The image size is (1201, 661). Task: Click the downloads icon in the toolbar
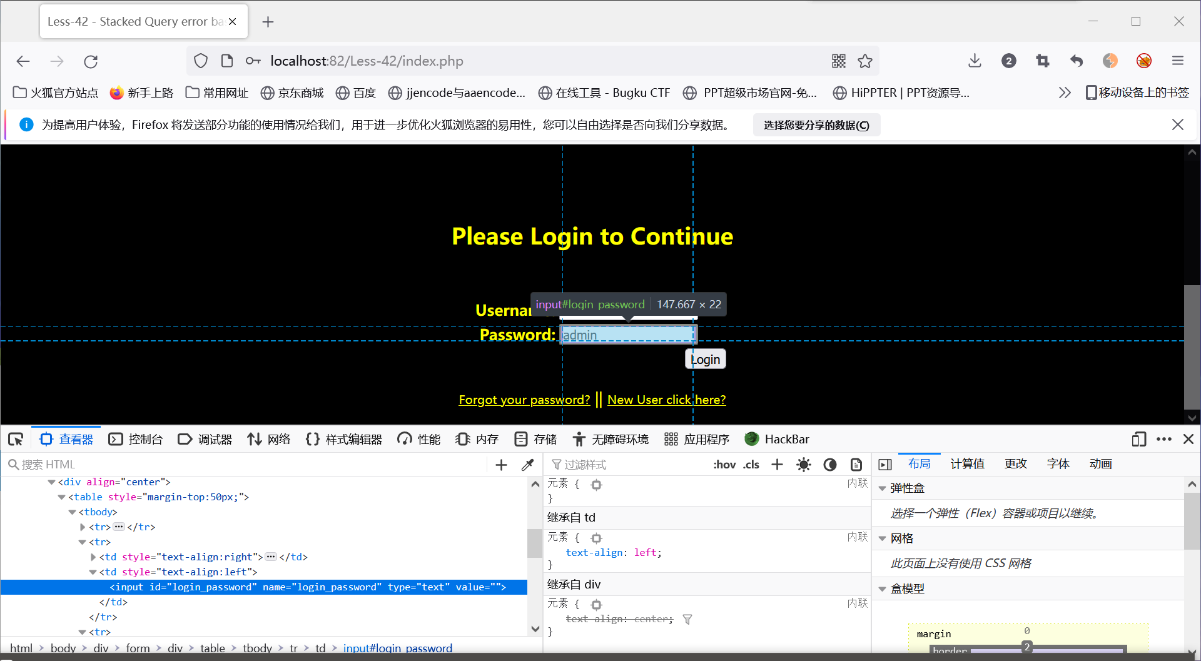(974, 61)
